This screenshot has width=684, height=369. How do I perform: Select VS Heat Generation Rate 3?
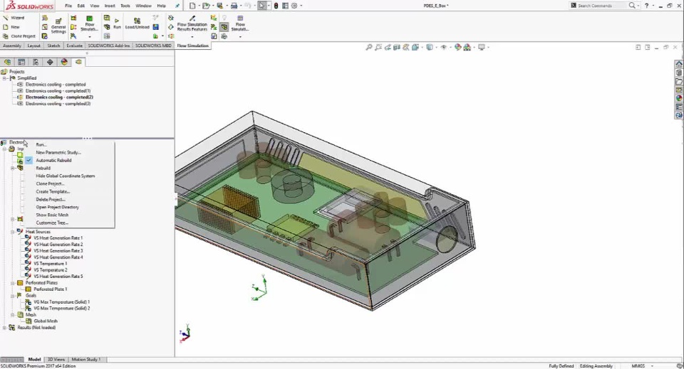[58, 251]
